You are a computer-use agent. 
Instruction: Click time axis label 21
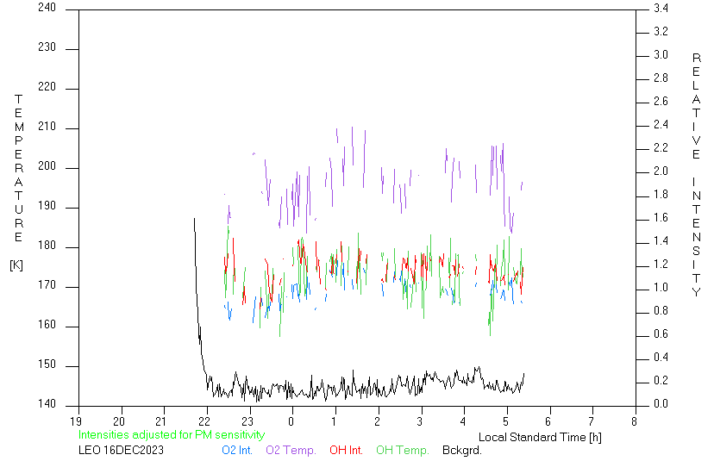[x=161, y=421]
